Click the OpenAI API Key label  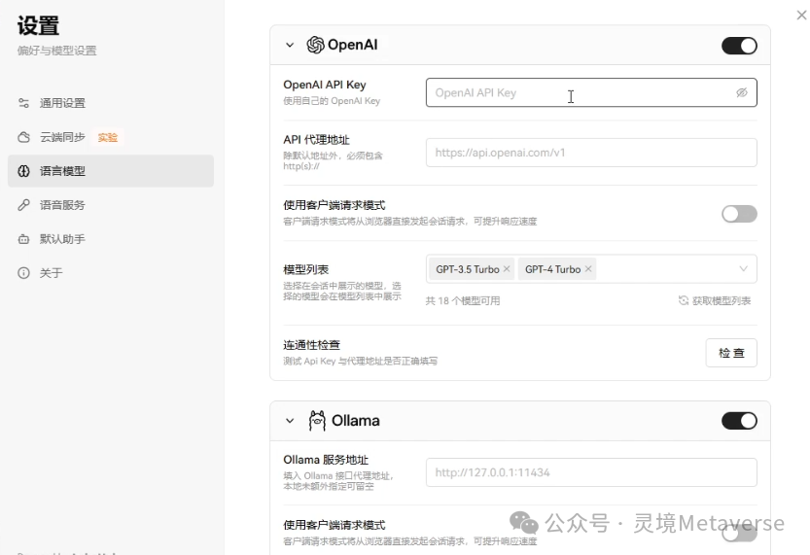(x=325, y=85)
